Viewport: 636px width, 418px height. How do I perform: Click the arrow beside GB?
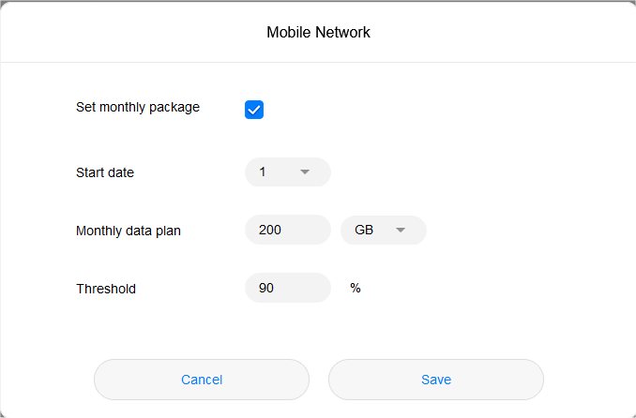click(x=401, y=231)
